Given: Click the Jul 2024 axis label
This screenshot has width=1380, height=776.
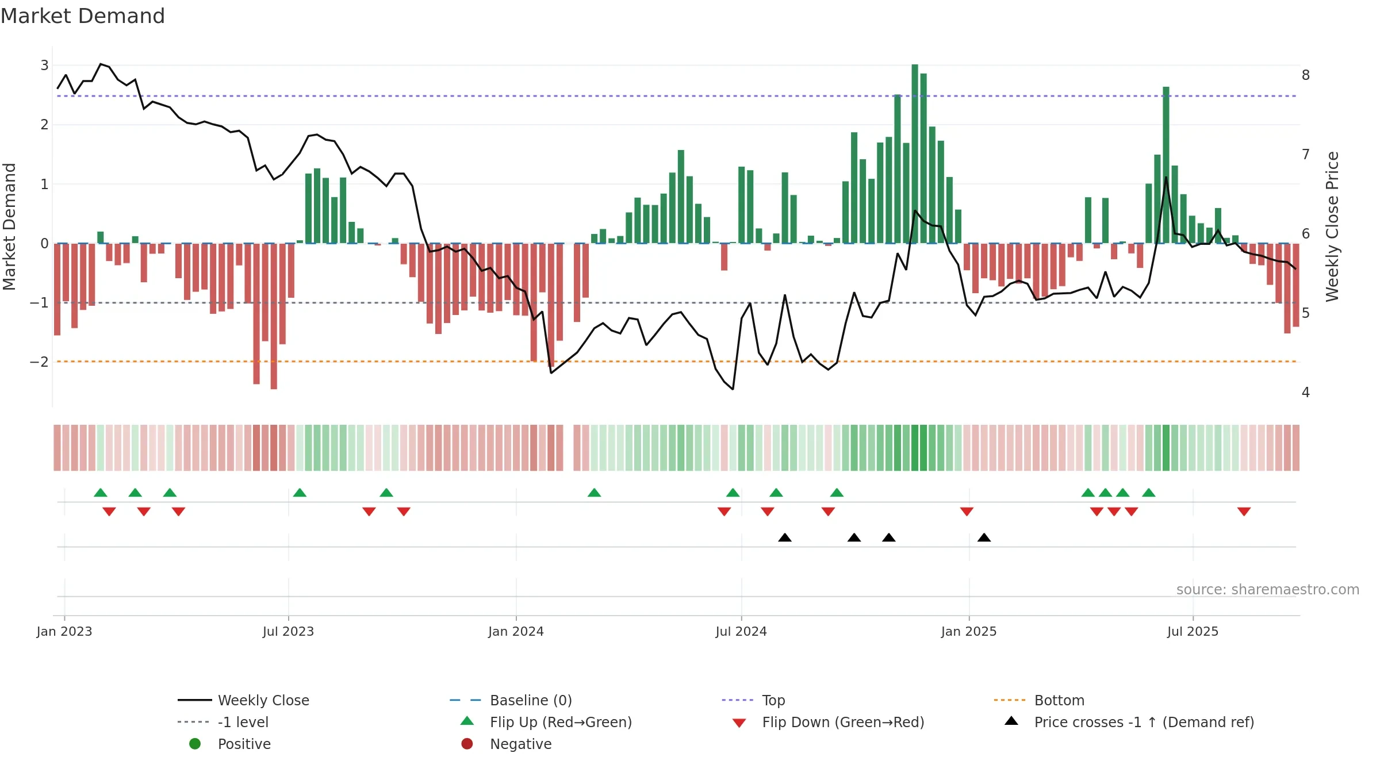Looking at the screenshot, I should [741, 632].
